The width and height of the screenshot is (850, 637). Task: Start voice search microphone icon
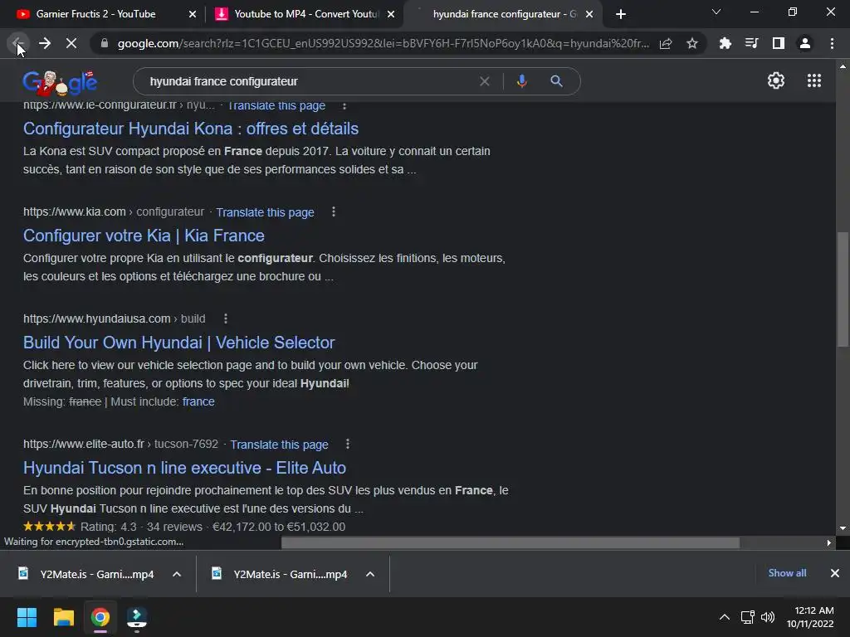click(521, 81)
